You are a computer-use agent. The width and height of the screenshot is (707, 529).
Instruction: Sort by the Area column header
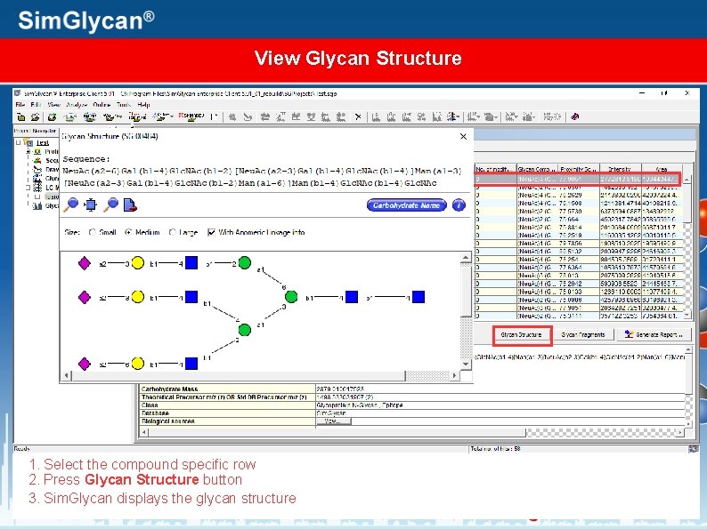662,169
